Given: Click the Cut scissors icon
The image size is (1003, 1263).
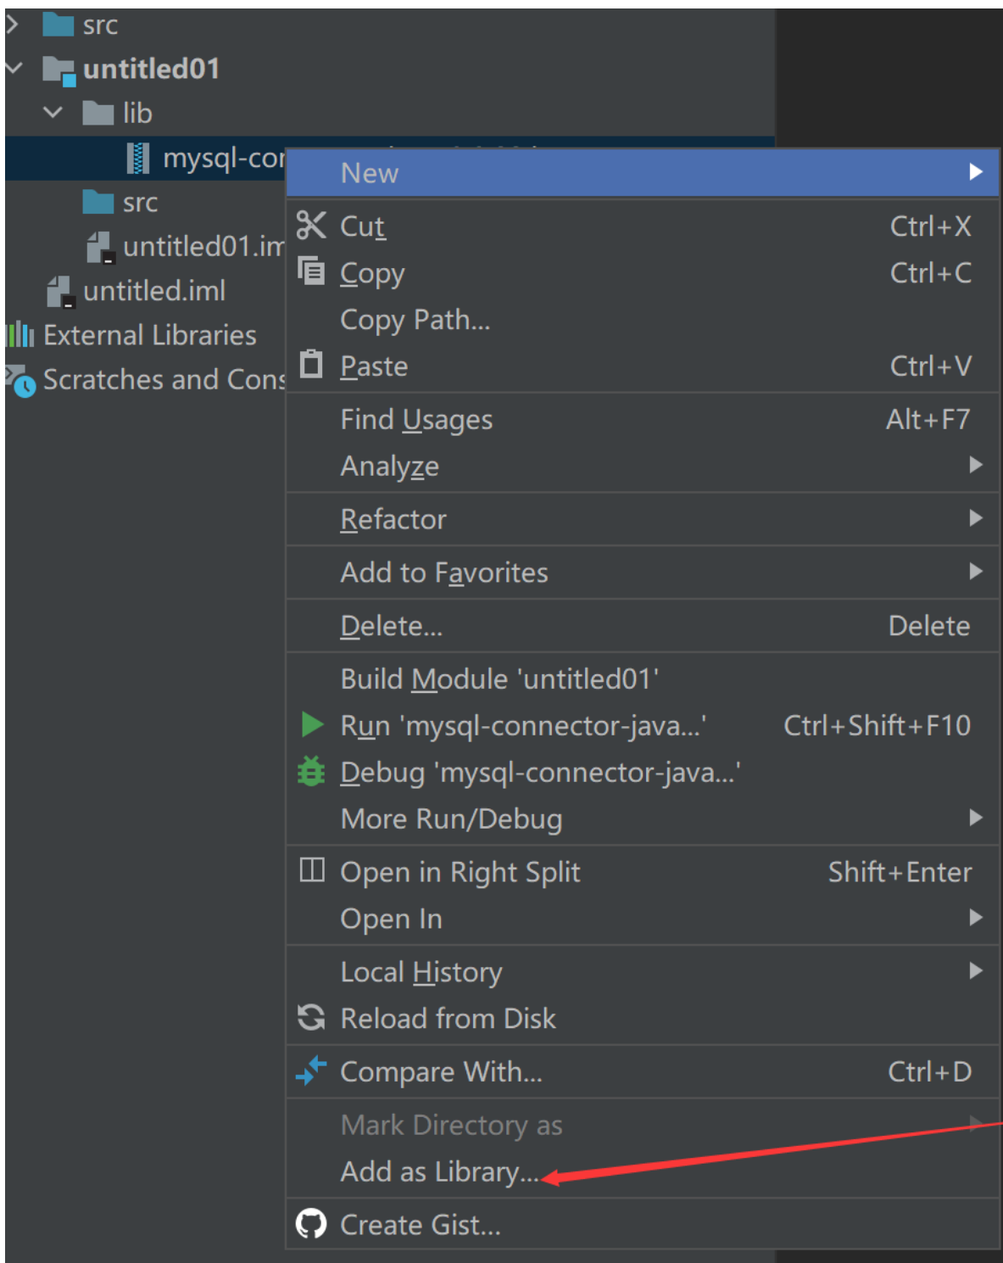Looking at the screenshot, I should click(311, 226).
